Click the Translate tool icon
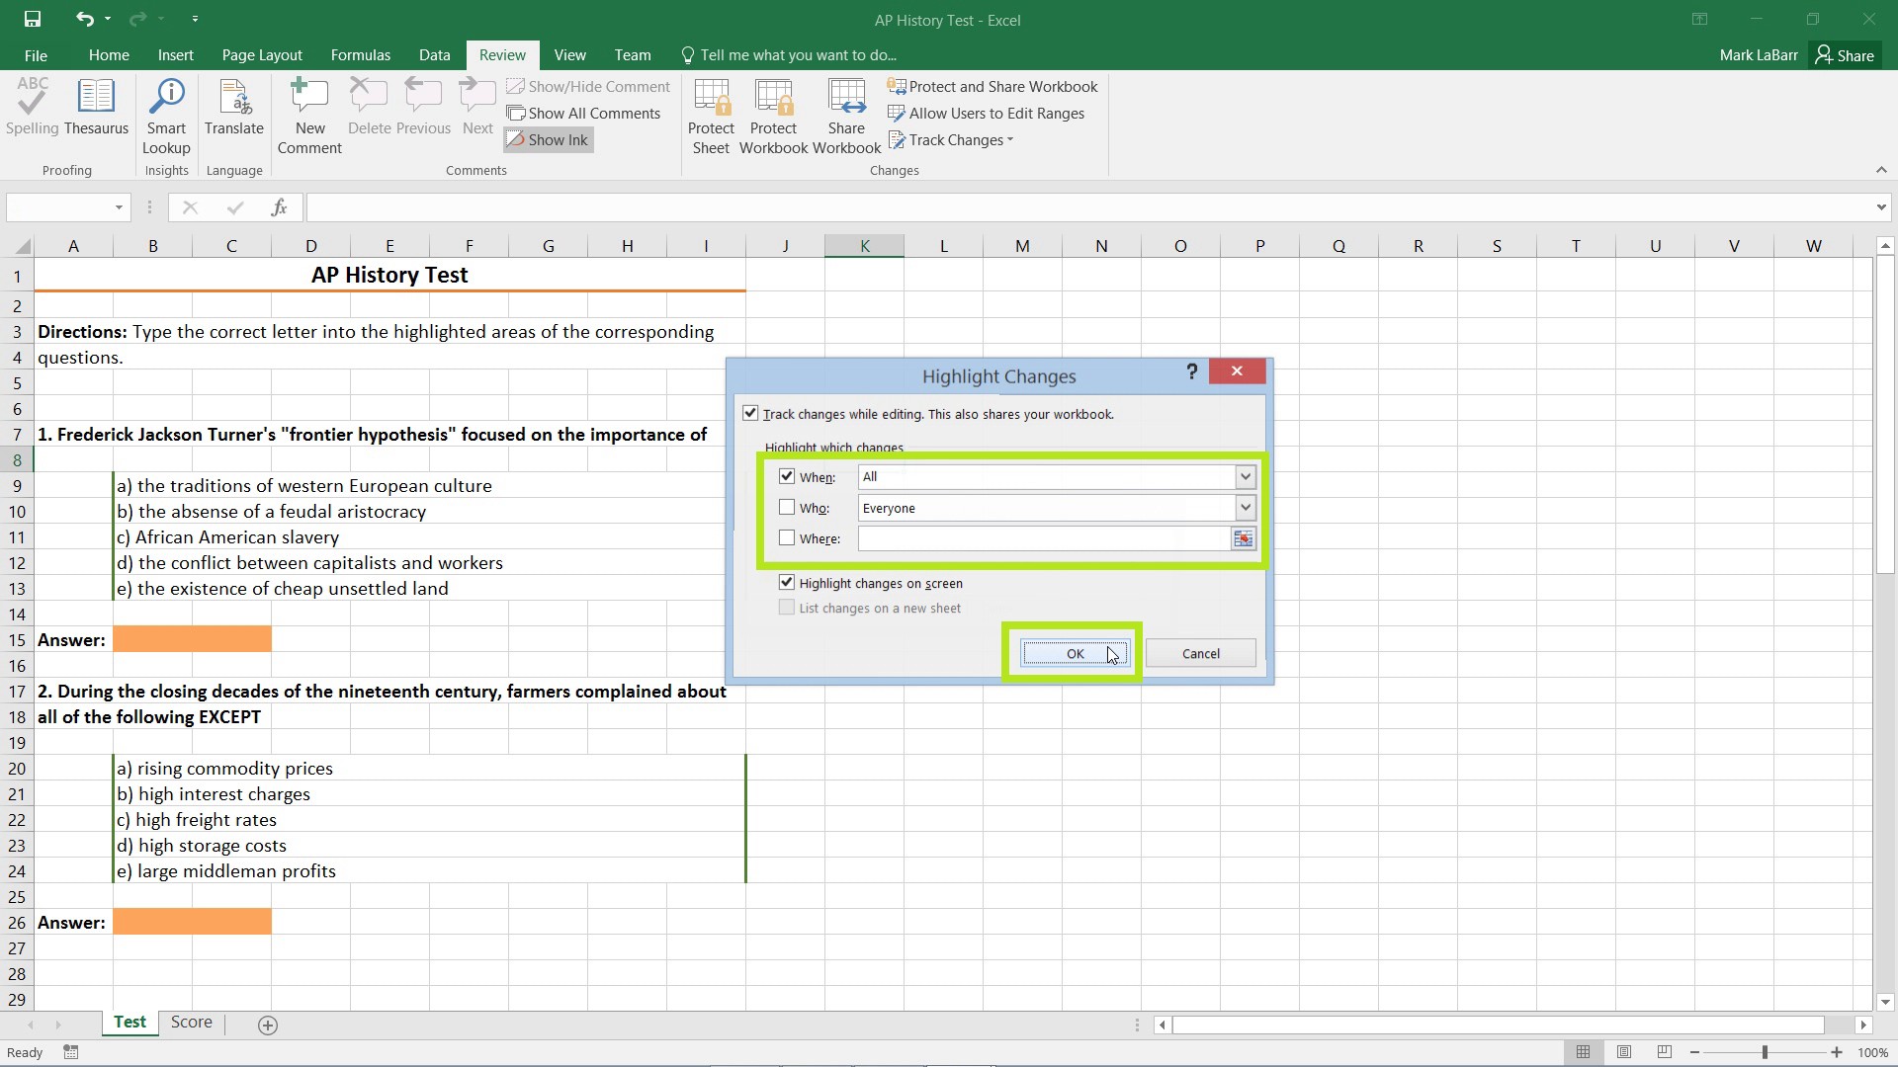Viewport: 1898px width, 1067px height. click(233, 116)
